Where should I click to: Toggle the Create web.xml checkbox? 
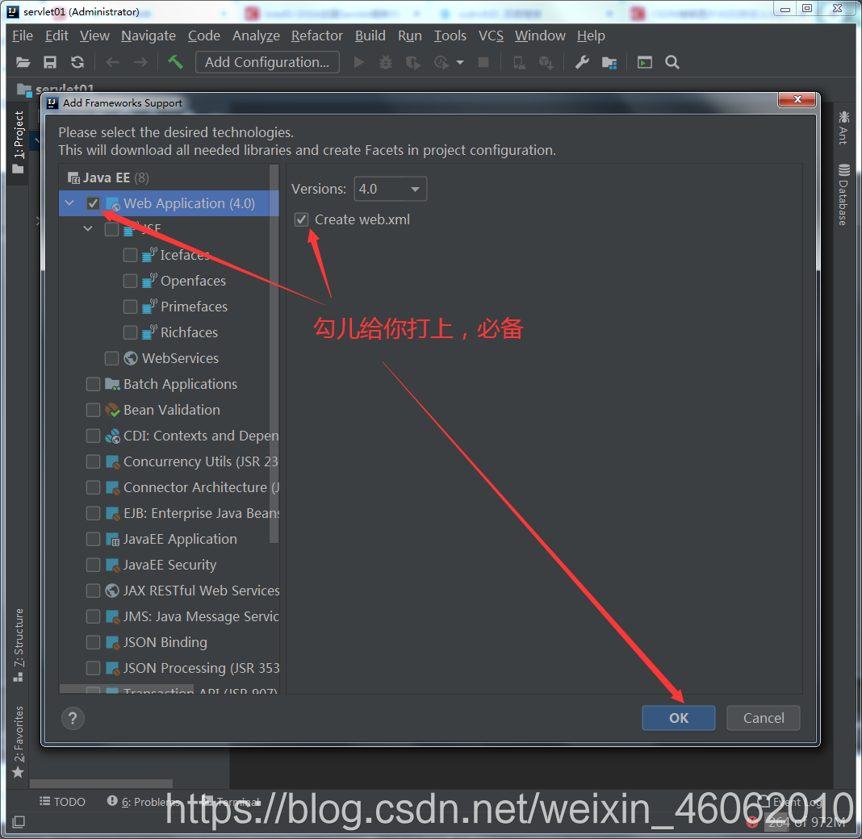[x=301, y=219]
